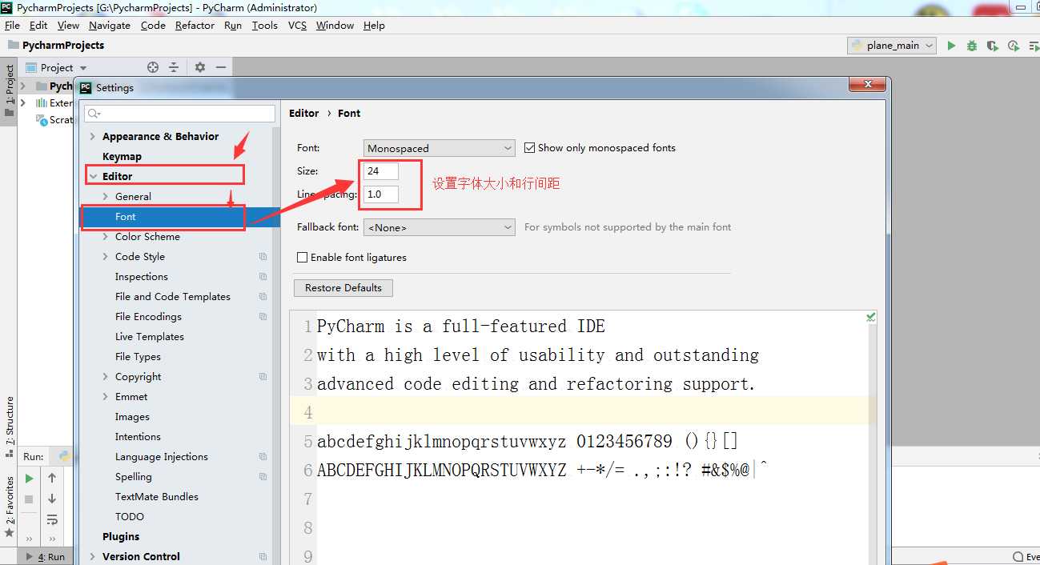This screenshot has width=1040, height=565.
Task: Open the VCS menu
Action: pyautogui.click(x=297, y=26)
